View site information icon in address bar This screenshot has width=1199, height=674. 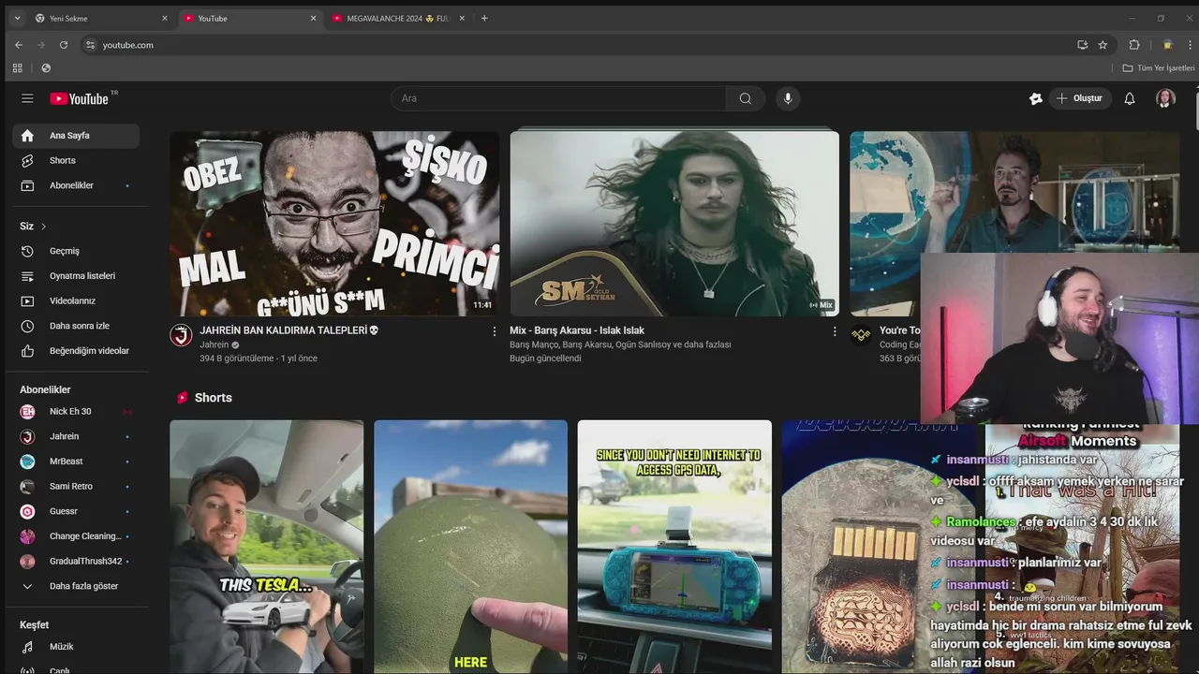tap(90, 45)
